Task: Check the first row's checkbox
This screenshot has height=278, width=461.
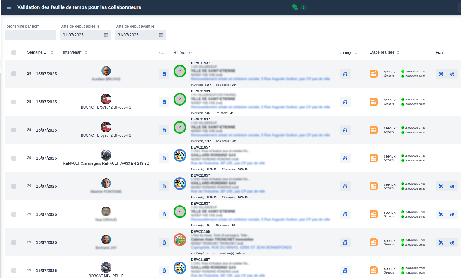Action: 14,74
